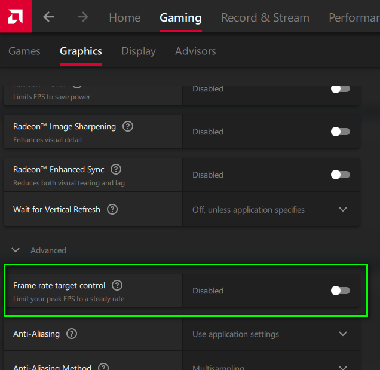Open Wait for Vertical Refresh dropdown
380x370 pixels.
[x=342, y=210]
